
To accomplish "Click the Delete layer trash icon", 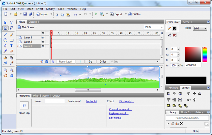I will 47,62.
